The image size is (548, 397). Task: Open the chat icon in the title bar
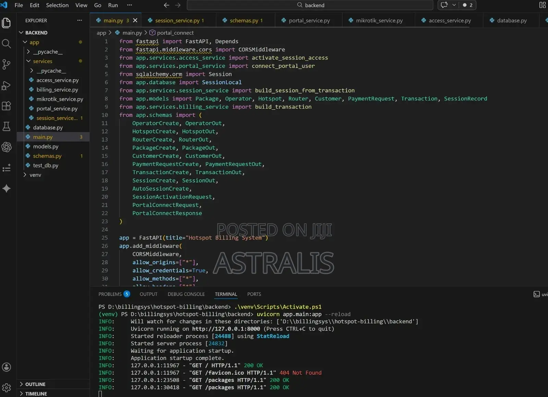click(444, 5)
